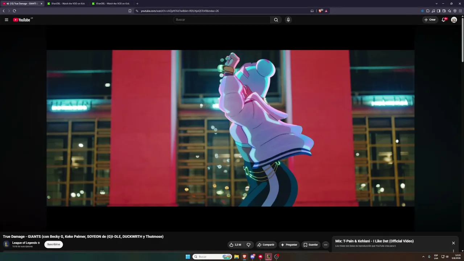Open the site information icon in address bar
Viewport: 464px width, 261px height.
137,11
